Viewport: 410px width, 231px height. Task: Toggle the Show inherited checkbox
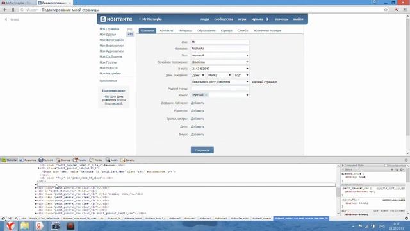[386, 166]
